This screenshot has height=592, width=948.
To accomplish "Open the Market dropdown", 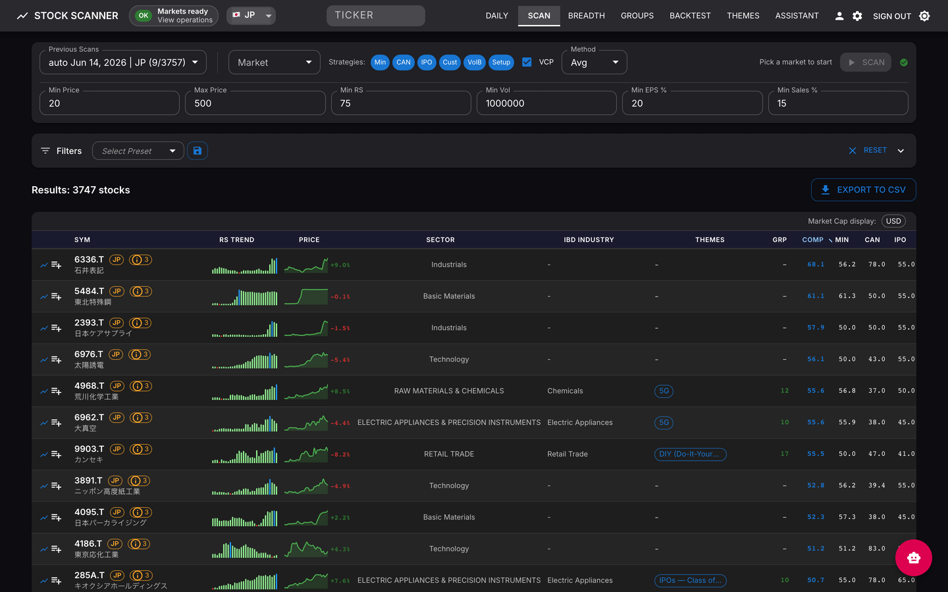I will click(275, 62).
